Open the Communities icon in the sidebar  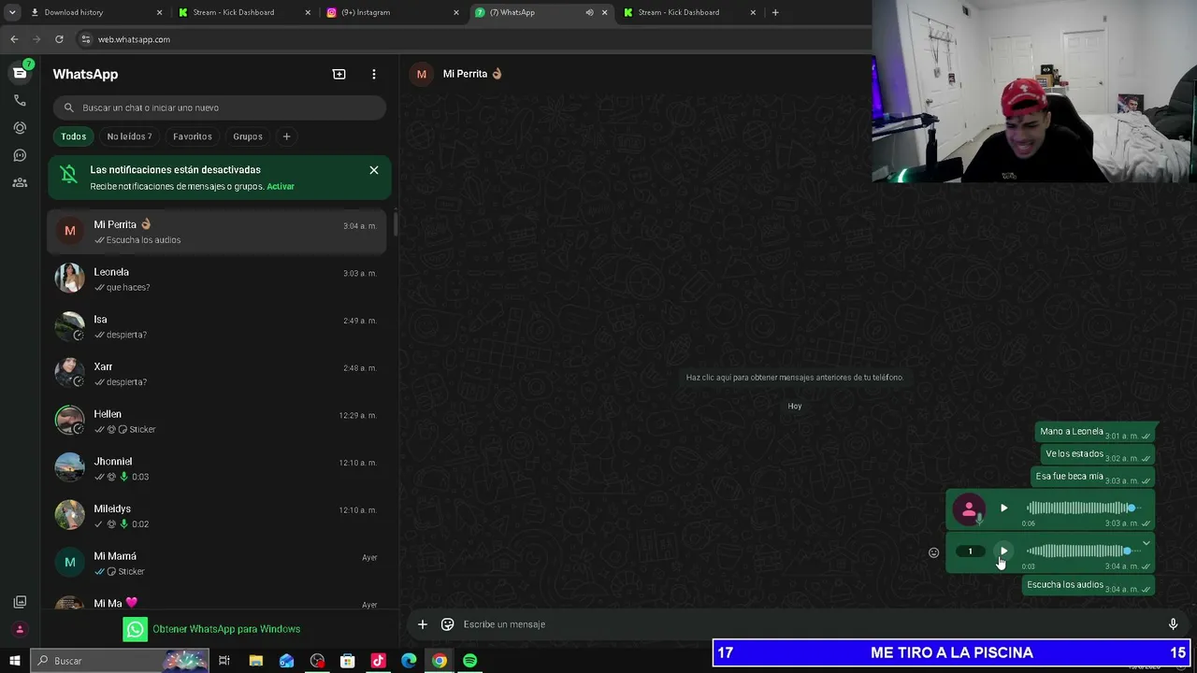pyautogui.click(x=20, y=182)
